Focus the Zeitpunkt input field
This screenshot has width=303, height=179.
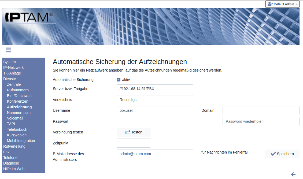pyautogui.click(x=134, y=143)
